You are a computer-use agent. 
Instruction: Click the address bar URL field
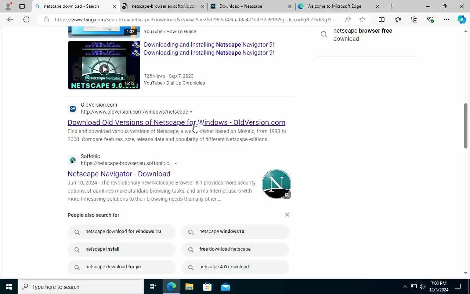[x=195, y=19]
